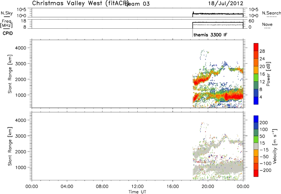Click the Power [dB] colorbar title
The height and width of the screenshot is (194, 281).
268,74
